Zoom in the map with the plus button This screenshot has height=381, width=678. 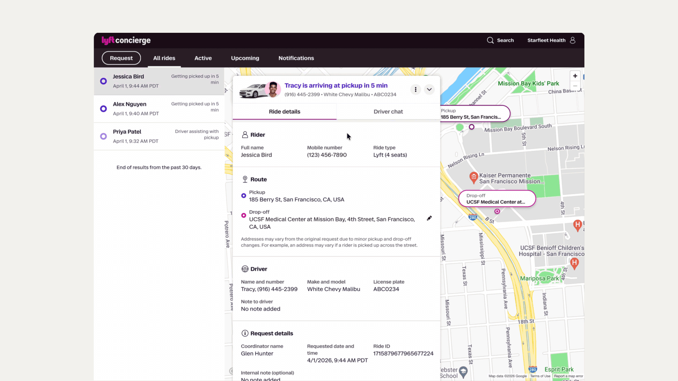[x=575, y=76]
